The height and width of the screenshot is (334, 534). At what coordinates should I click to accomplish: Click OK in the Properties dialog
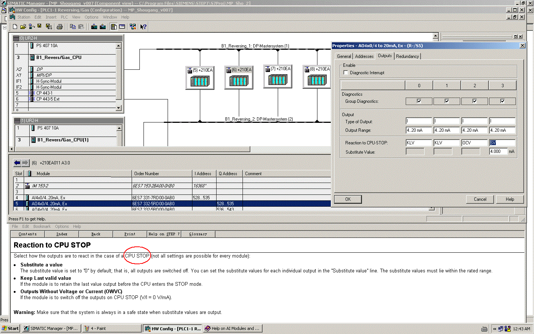[348, 199]
